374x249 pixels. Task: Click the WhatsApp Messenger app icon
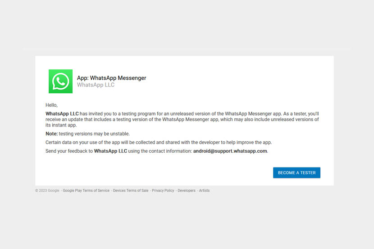60,81
